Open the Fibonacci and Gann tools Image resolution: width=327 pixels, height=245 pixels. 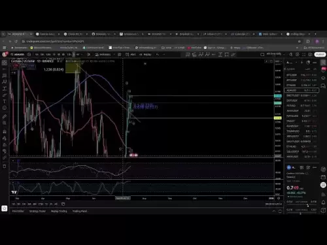pos(5,76)
